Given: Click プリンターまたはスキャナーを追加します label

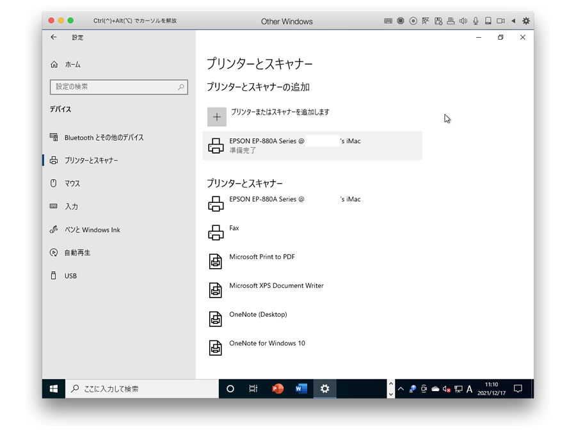Looking at the screenshot, I should click(x=280, y=112).
